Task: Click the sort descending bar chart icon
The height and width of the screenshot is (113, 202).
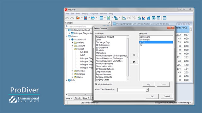Action: 144,18
